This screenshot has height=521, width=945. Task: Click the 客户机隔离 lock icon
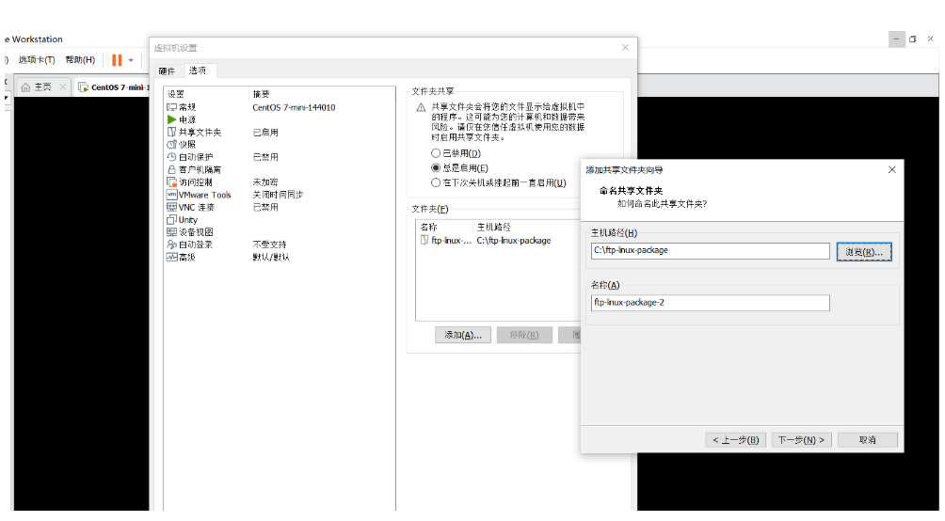pyautogui.click(x=171, y=169)
